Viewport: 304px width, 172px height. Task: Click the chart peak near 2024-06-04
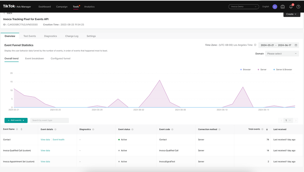tap(160, 80)
